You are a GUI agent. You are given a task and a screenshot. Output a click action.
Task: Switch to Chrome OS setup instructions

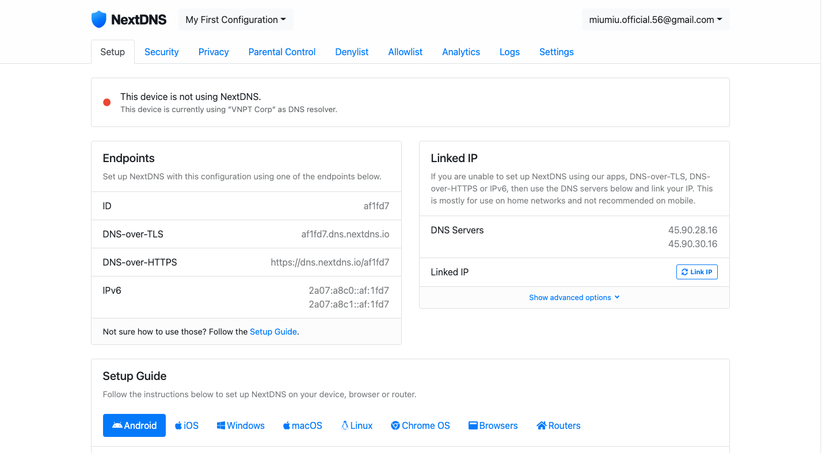420,425
